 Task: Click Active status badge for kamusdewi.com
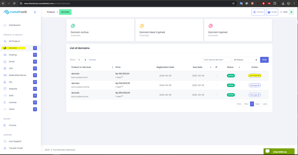pyautogui.click(x=231, y=76)
